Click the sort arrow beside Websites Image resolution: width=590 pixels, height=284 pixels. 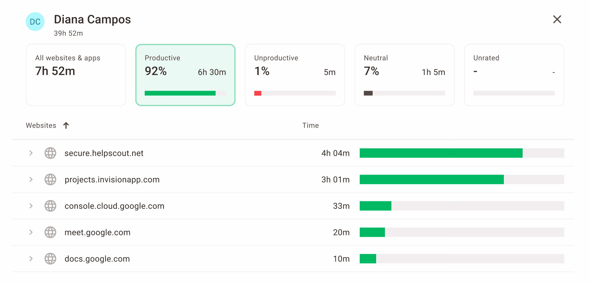click(66, 126)
